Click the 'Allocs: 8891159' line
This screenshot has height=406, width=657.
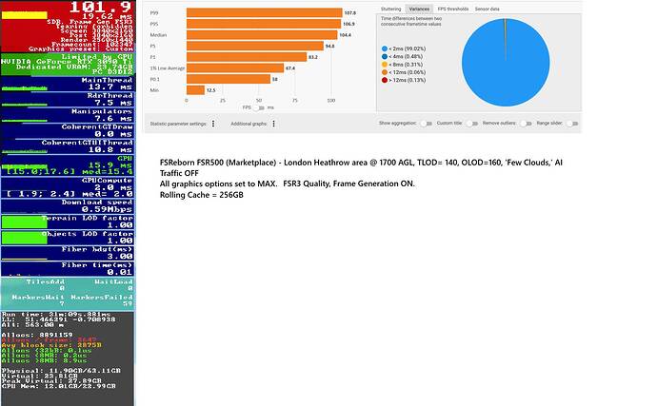tap(37, 335)
